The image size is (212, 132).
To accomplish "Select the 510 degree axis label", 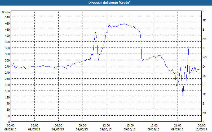I will pyautogui.click(x=7, y=17).
